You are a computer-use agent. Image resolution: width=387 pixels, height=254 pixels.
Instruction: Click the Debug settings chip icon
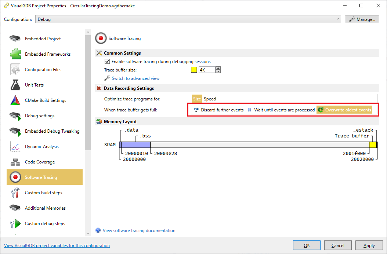[x=15, y=116]
